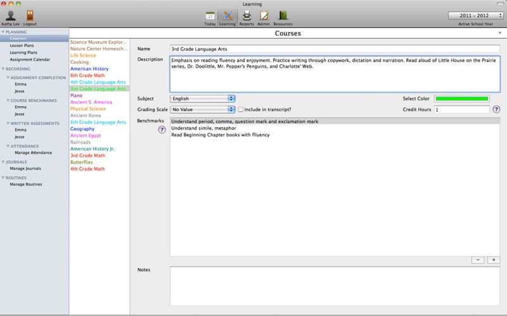
Task: Click in the Description text area
Action: tap(335, 74)
